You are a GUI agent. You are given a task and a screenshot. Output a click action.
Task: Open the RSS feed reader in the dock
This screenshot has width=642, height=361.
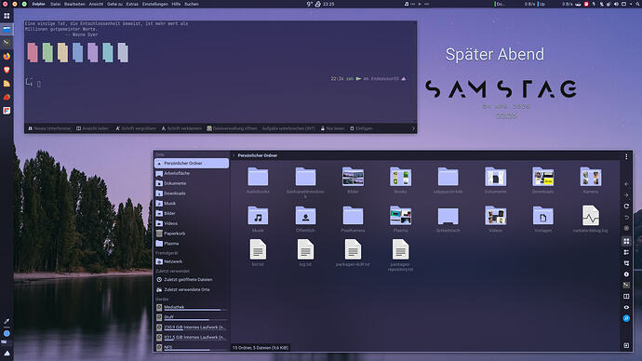pyautogui.click(x=7, y=84)
